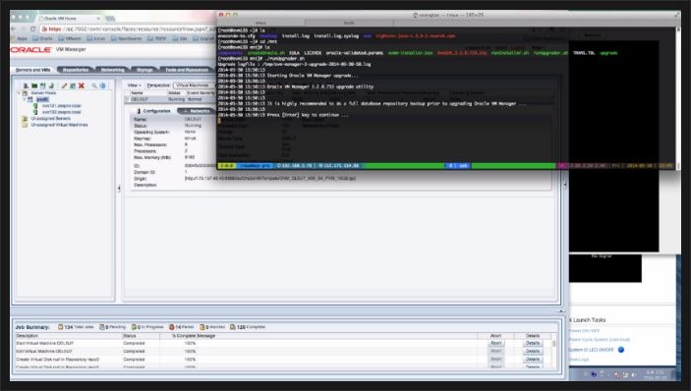The image size is (691, 391).
Task: Click Abort for Edit Virtual Machine DEL5U7 job
Action: click(495, 351)
